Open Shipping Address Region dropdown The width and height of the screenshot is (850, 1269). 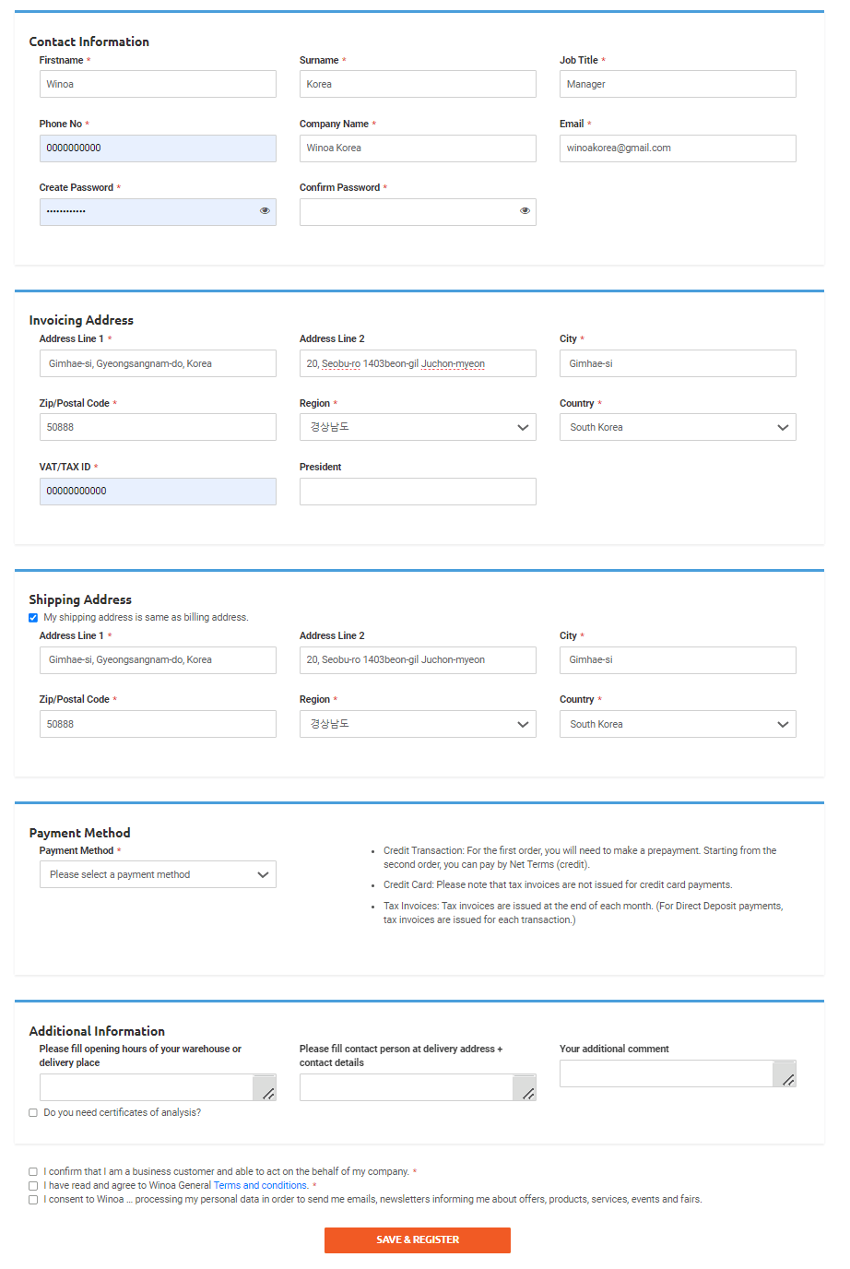pos(418,724)
